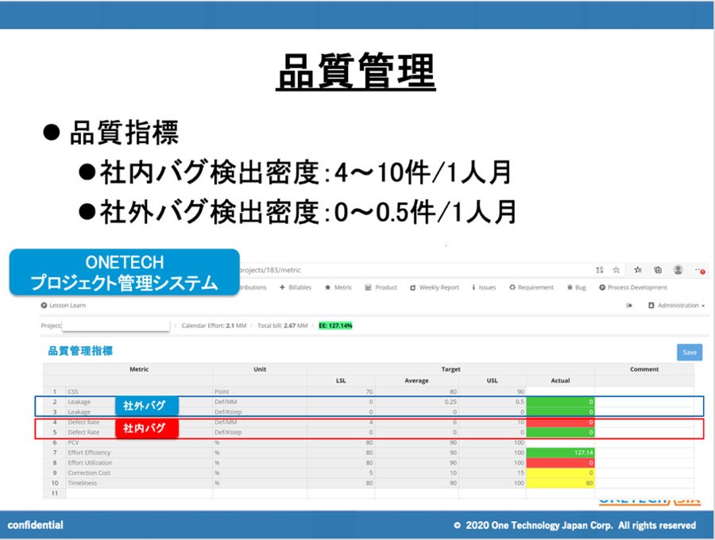The image size is (715, 540).
Task: Click the logout arrow icon beside Administration
Action: 629,305
